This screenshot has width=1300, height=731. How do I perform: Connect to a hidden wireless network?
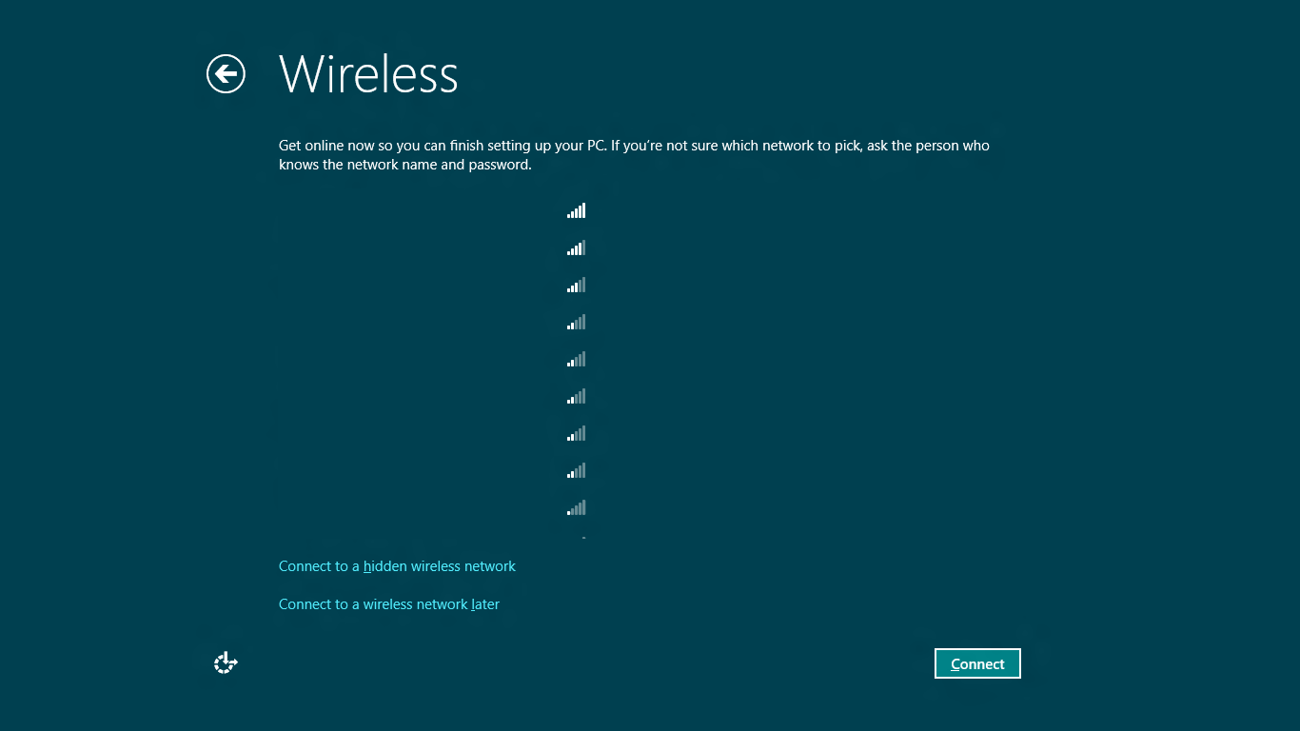[x=397, y=566]
